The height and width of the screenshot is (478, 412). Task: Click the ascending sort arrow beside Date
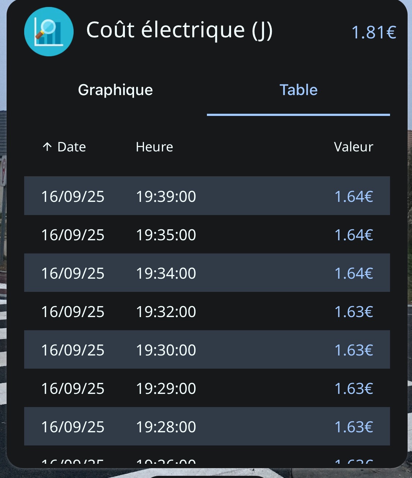coord(47,147)
